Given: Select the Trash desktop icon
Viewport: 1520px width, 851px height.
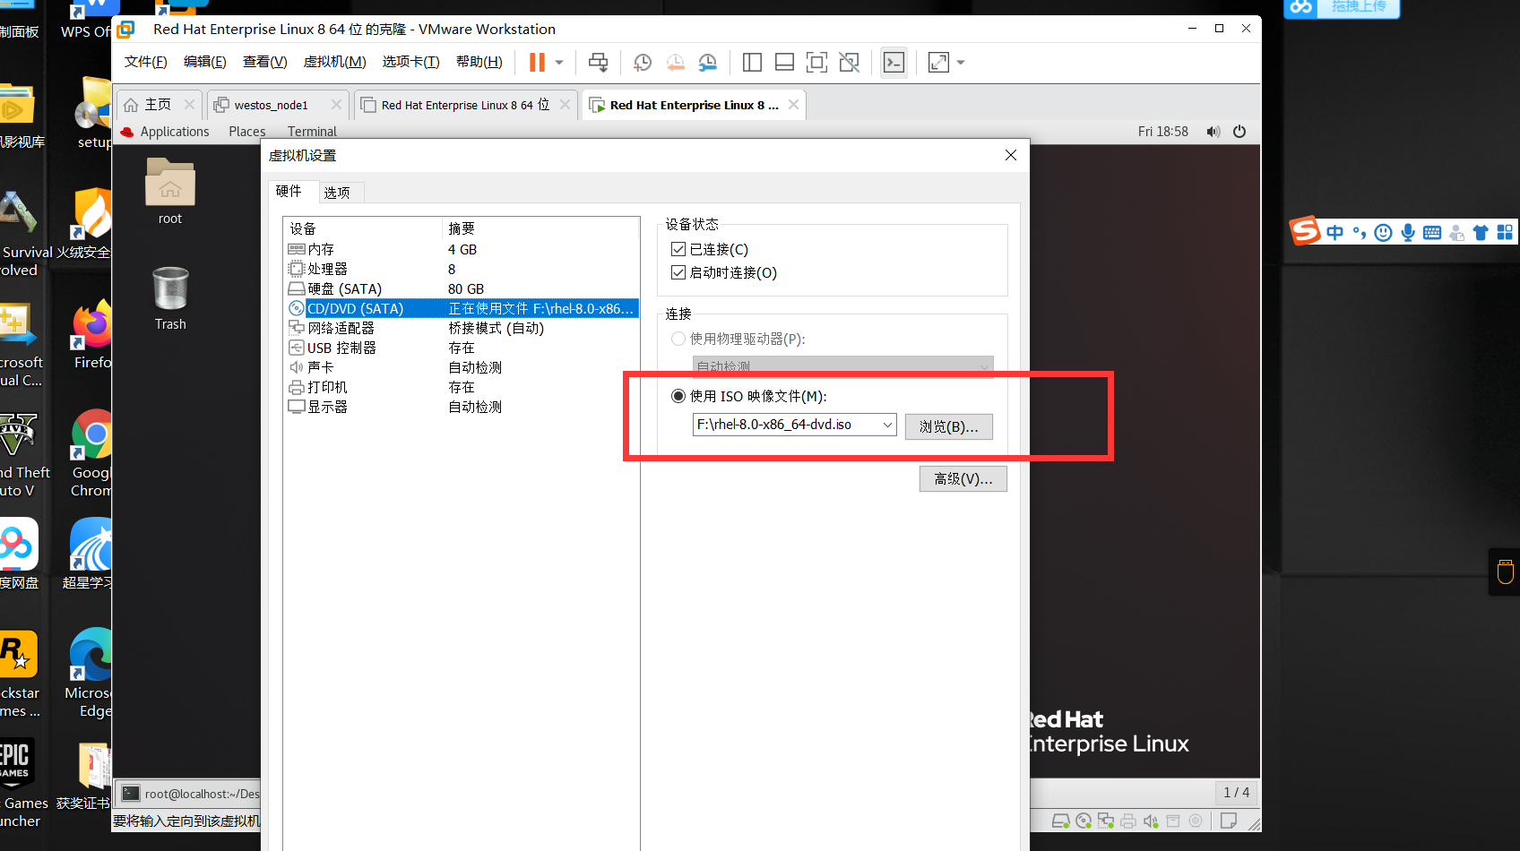Looking at the screenshot, I should coord(170,298).
